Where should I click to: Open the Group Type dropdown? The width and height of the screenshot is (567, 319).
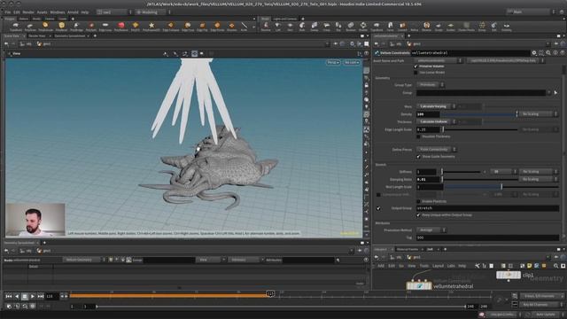pos(431,85)
